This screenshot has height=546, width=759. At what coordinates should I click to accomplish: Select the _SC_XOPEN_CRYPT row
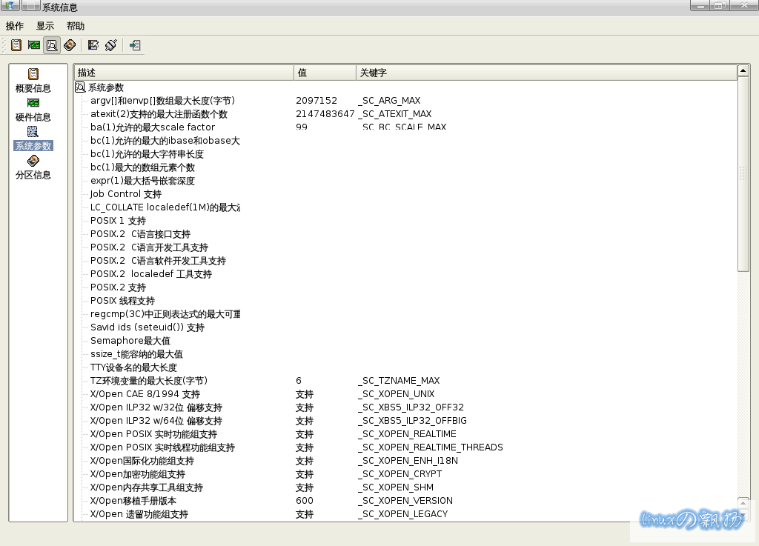point(400,474)
